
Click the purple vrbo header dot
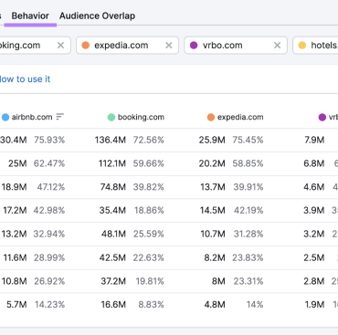click(322, 117)
